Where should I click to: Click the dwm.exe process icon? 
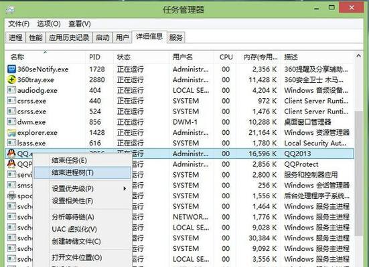[x=11, y=121]
